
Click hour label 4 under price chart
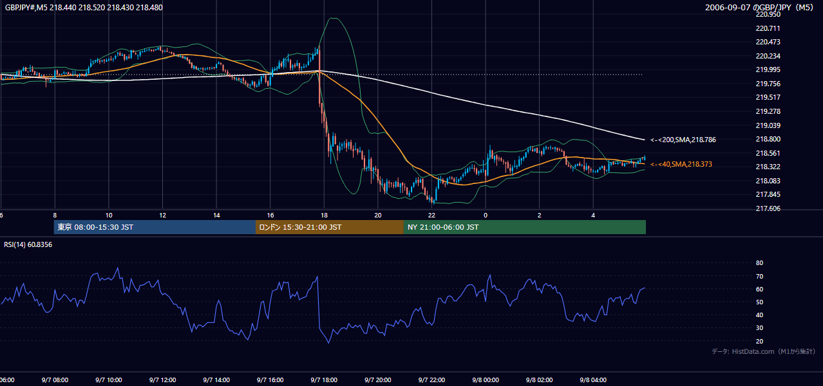click(593, 216)
